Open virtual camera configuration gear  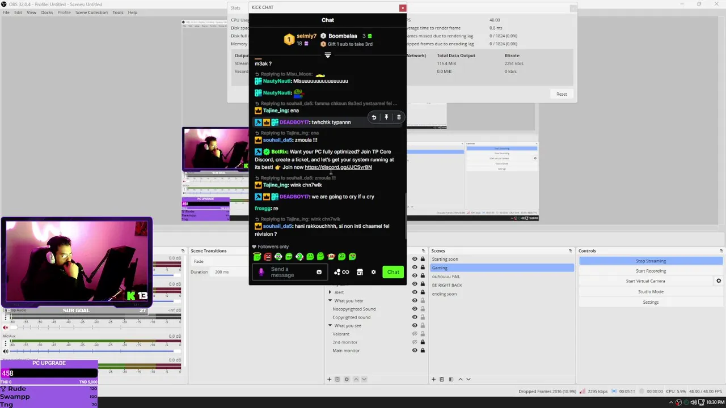[719, 281]
